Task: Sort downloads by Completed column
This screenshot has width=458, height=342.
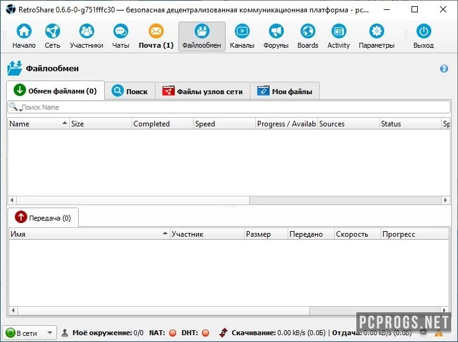Action: (x=163, y=123)
